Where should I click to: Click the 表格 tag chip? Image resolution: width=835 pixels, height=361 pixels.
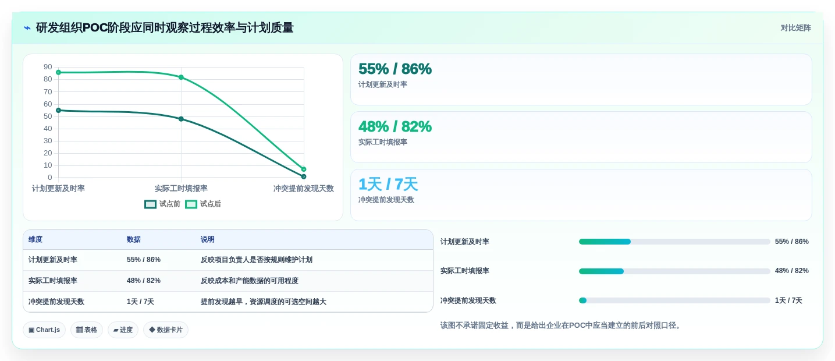(x=87, y=330)
